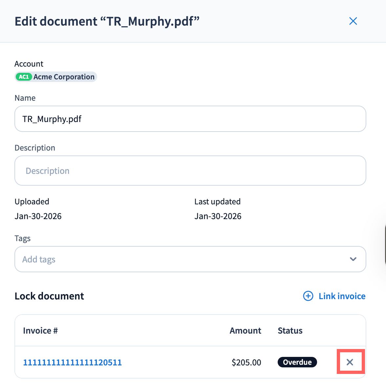The image size is (386, 391).
Task: Click the Invoice # column header
Action: [x=40, y=331]
